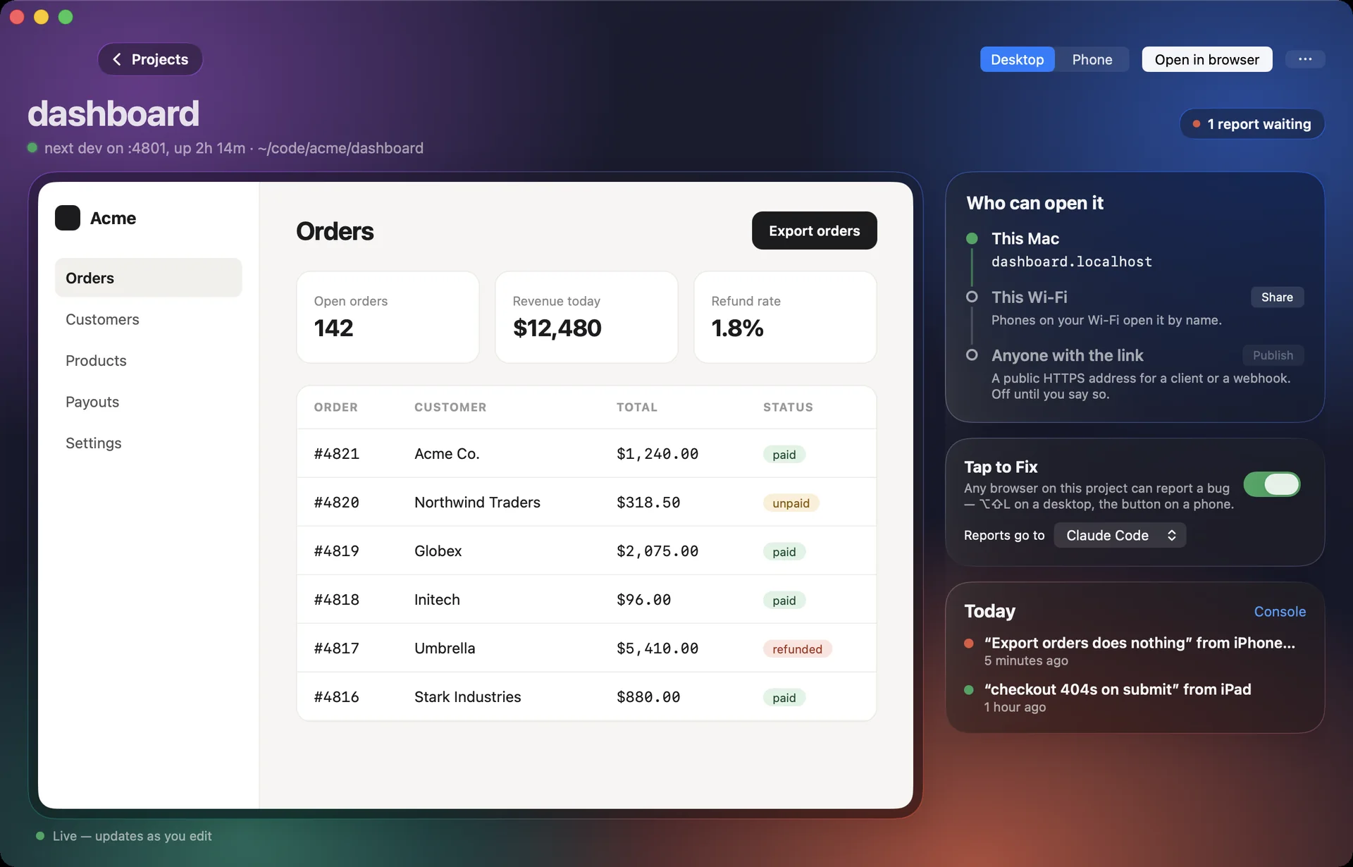Click the STATUS column header
The image size is (1353, 867).
788,407
